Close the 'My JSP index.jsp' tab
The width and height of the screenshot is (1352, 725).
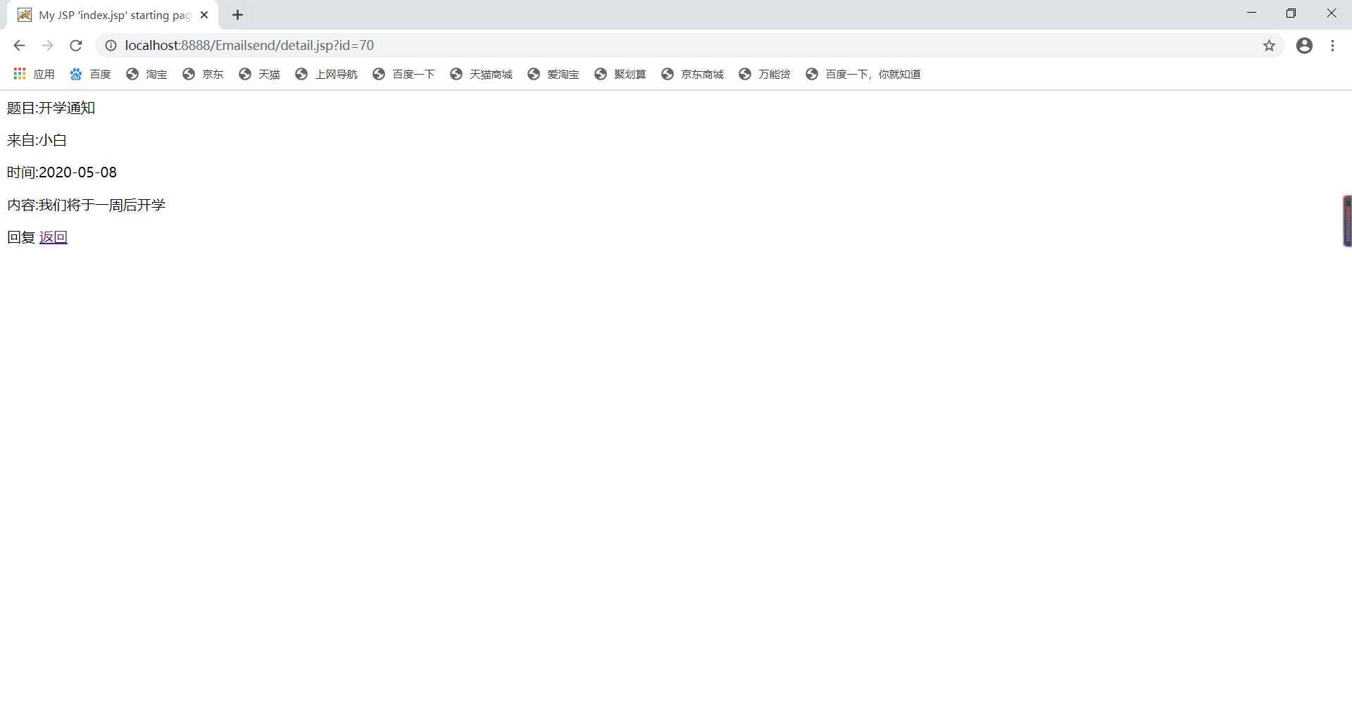(x=204, y=15)
